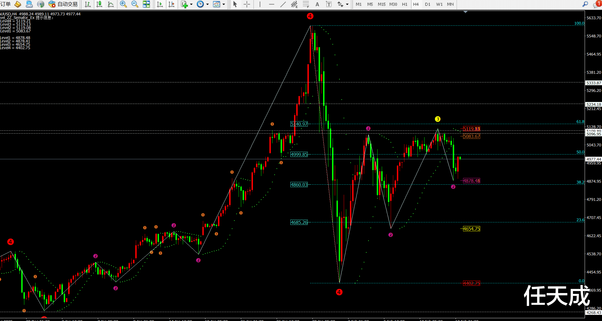Toggle chart auto scroll button
The width and height of the screenshot is (602, 321).
coord(160,4)
